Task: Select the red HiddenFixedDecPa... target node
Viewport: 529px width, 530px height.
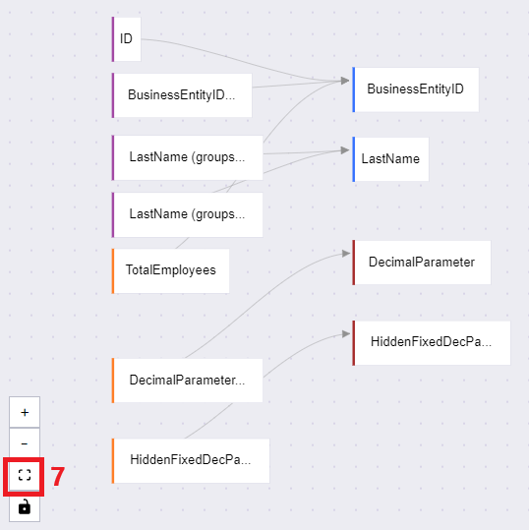Action: (432, 343)
